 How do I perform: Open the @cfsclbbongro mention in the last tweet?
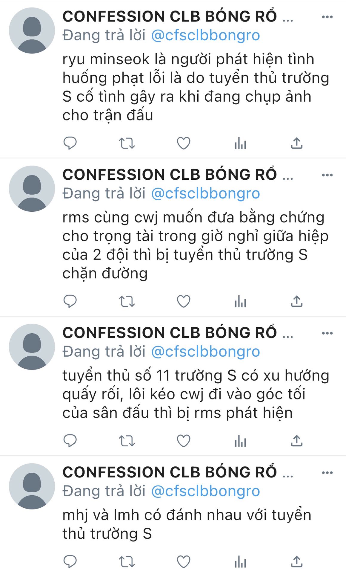tap(206, 491)
